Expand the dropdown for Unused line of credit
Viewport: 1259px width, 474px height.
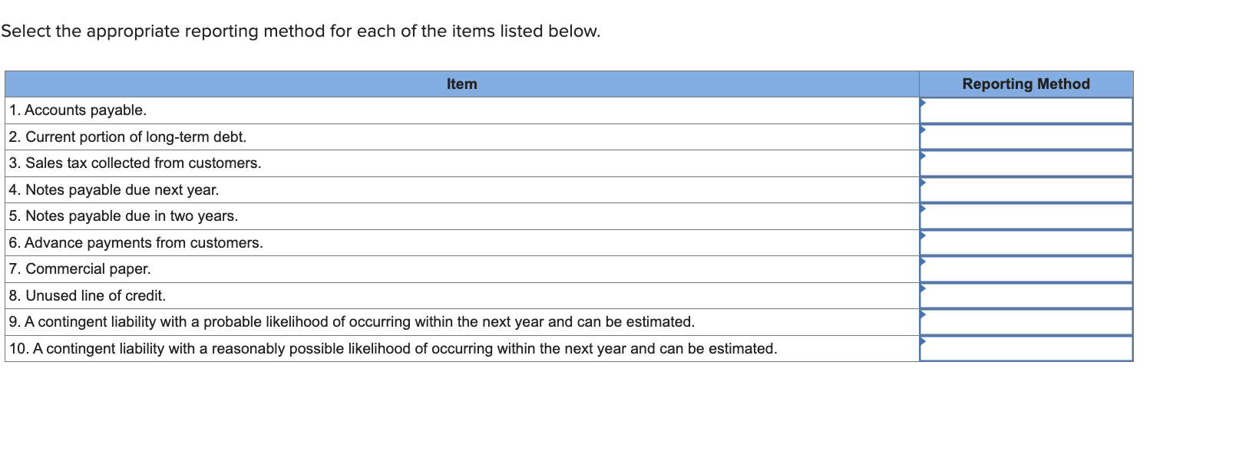(x=1025, y=295)
